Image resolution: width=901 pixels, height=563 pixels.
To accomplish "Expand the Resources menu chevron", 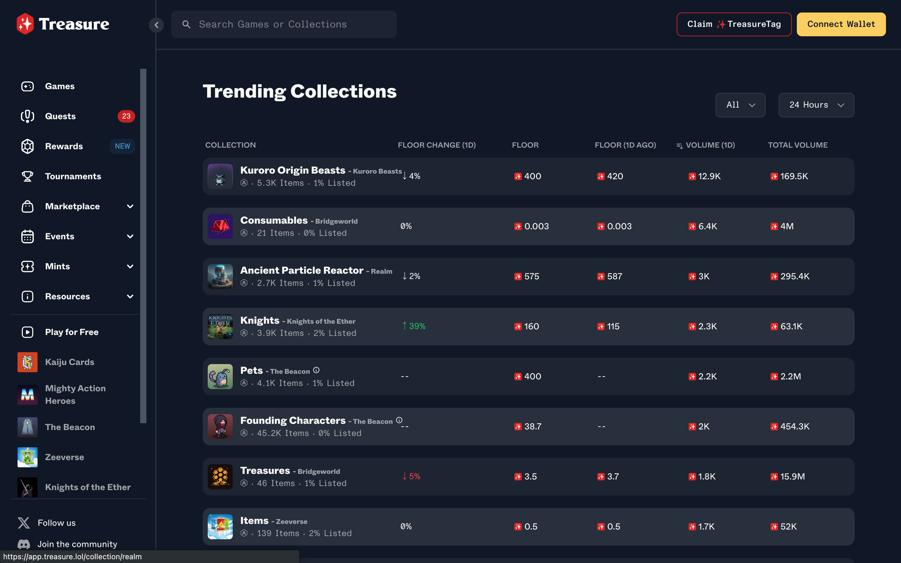I will coord(130,297).
